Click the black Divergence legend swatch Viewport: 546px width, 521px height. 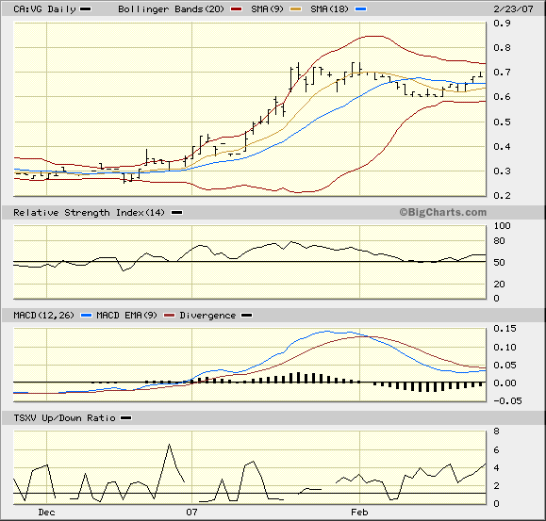(247, 316)
